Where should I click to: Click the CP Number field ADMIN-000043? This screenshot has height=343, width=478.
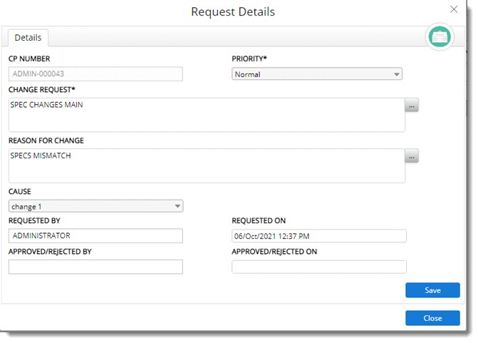tap(95, 74)
